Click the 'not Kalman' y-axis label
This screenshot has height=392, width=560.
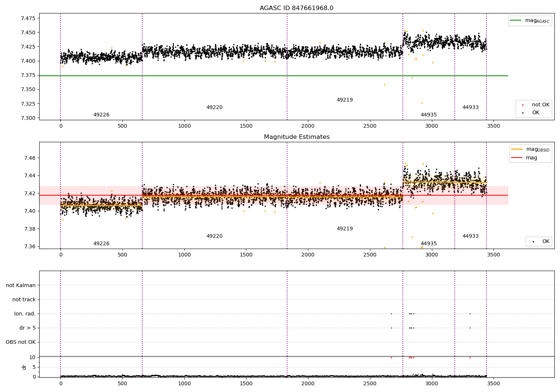pos(21,285)
